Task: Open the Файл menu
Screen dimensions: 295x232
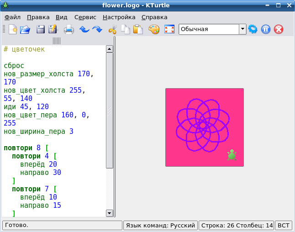Action: pos(12,17)
